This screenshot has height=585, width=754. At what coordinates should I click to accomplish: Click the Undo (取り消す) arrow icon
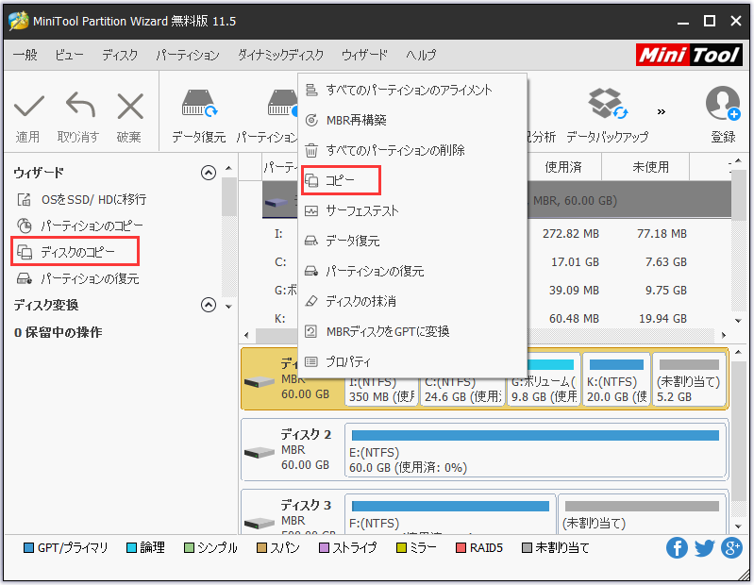(x=80, y=105)
